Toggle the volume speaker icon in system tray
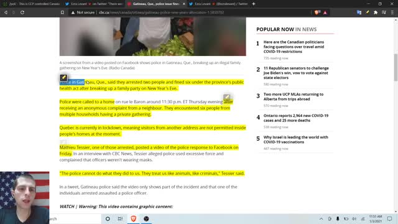The height and width of the screenshot is (224, 398). tap(354, 218)
